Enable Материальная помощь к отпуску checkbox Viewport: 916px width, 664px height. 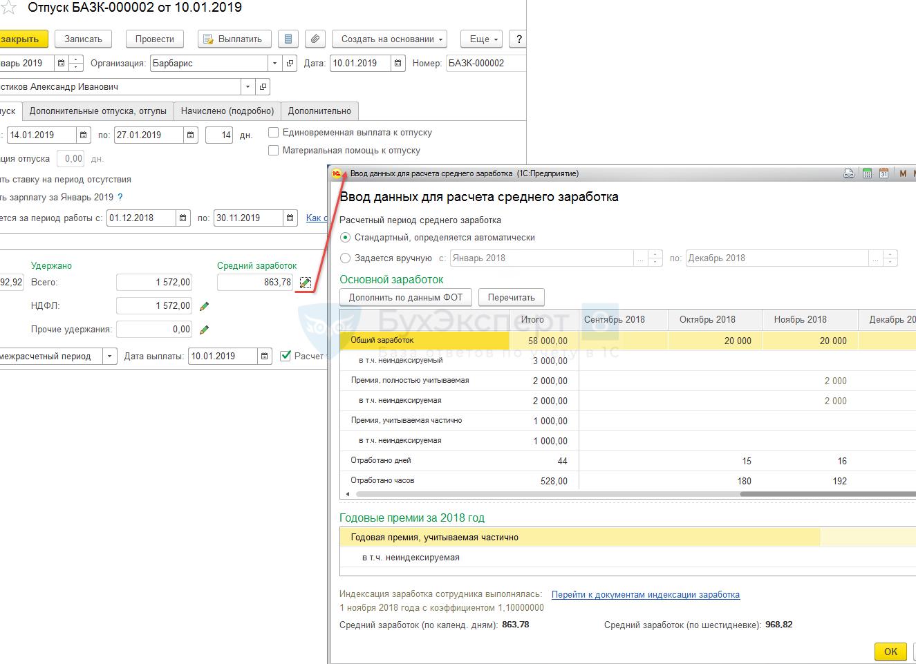tap(274, 150)
